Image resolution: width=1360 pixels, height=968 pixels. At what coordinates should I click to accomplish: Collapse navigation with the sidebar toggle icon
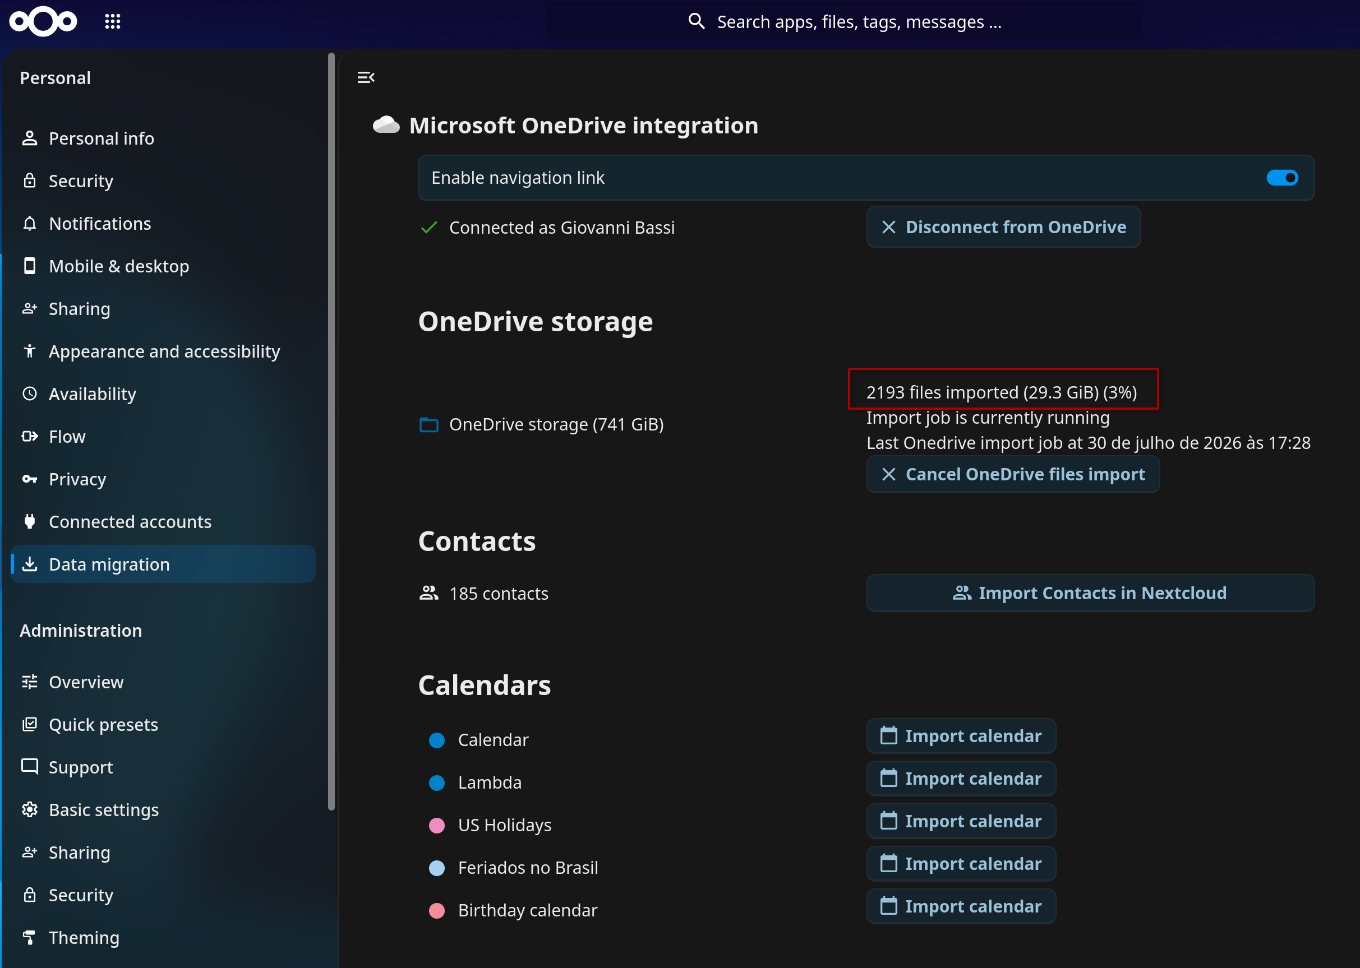coord(366,77)
